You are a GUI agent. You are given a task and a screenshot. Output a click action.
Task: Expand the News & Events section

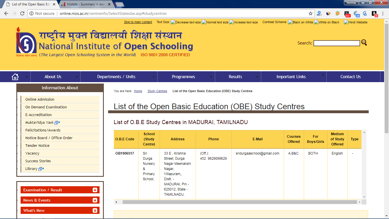[x=60, y=200]
